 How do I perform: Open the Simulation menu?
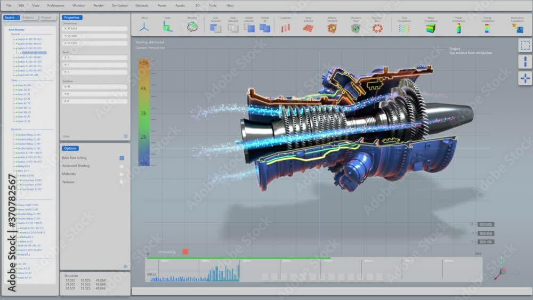119,5
